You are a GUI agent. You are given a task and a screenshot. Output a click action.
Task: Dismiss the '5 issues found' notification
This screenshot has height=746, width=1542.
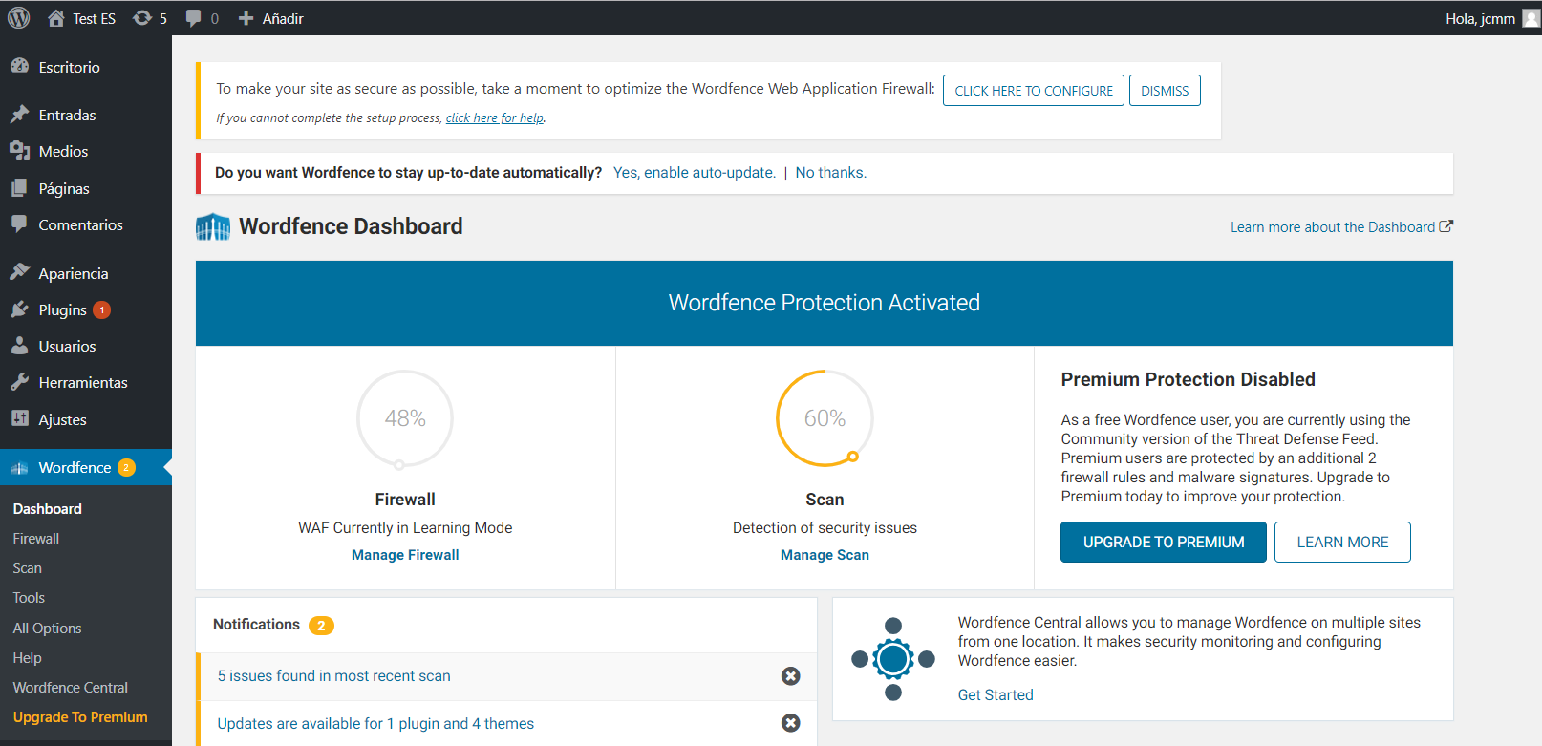(x=790, y=676)
